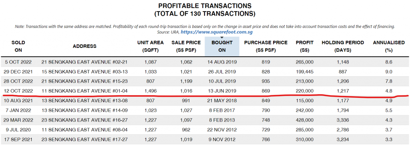The height and width of the screenshot is (145, 410).
Task: Click the highlighted Bought On header
Action: 222,46
